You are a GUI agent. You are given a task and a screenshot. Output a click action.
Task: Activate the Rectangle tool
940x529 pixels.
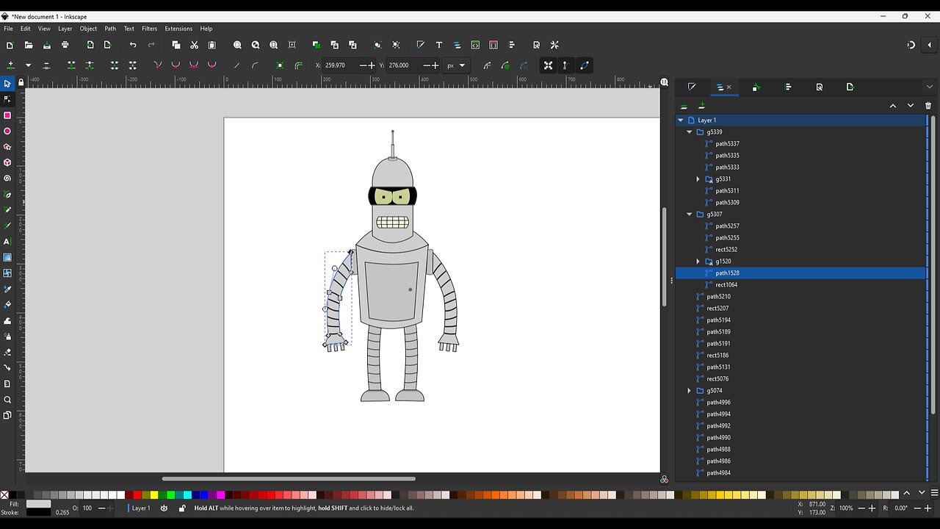[7, 115]
